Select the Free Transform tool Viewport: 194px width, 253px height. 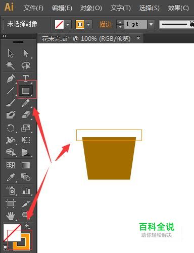click(x=26, y=140)
